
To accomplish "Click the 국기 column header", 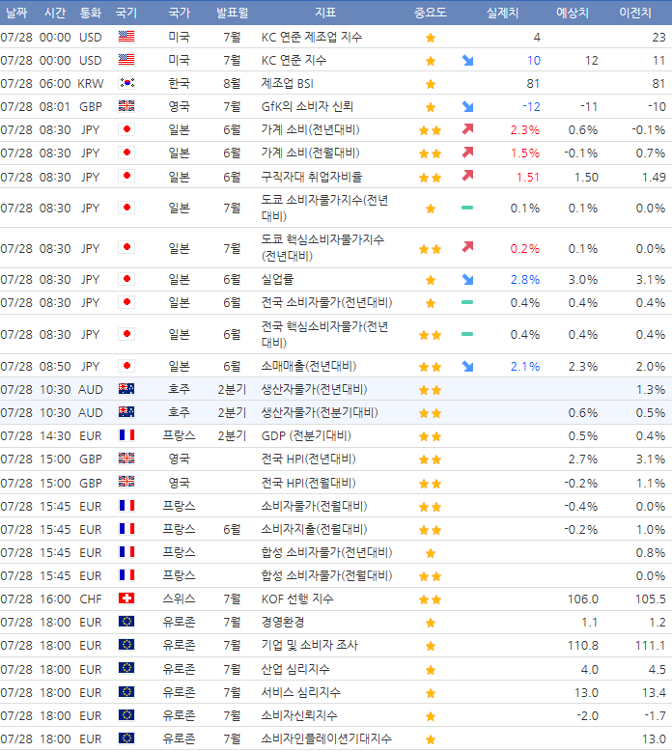I will point(126,13).
